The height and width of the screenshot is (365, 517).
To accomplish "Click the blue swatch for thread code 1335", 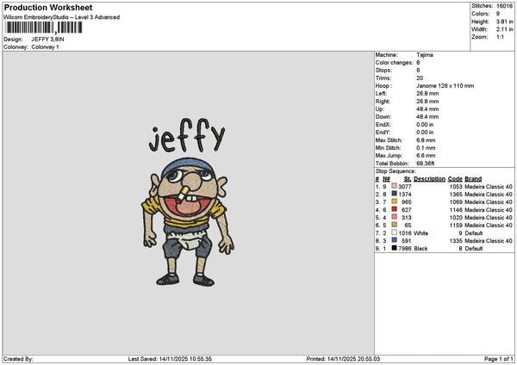I will pyautogui.click(x=394, y=240).
